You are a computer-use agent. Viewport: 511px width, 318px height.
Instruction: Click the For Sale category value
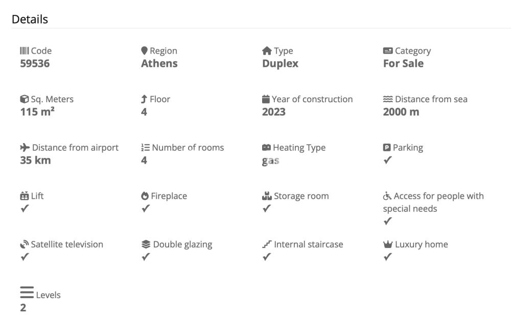click(403, 63)
